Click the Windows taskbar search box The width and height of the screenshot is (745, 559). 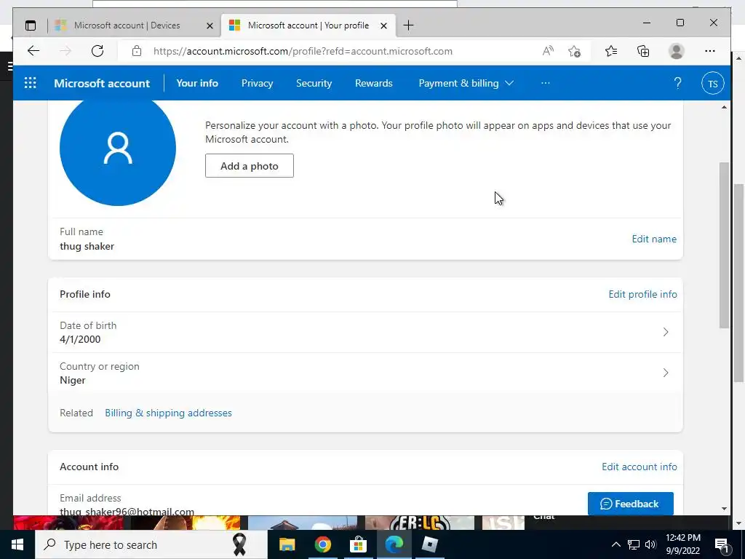tap(151, 544)
